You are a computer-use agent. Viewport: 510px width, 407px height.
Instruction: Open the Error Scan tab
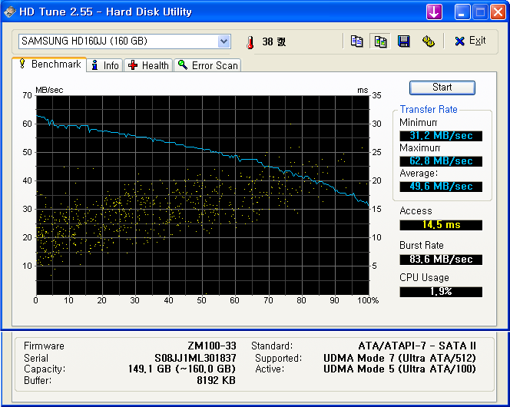[x=207, y=65]
